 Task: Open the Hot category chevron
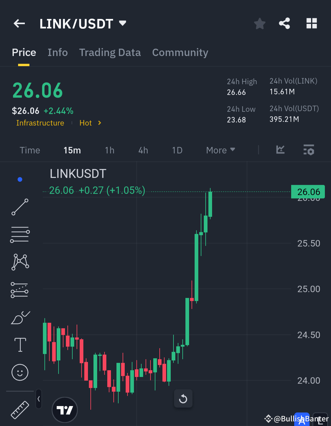click(99, 123)
